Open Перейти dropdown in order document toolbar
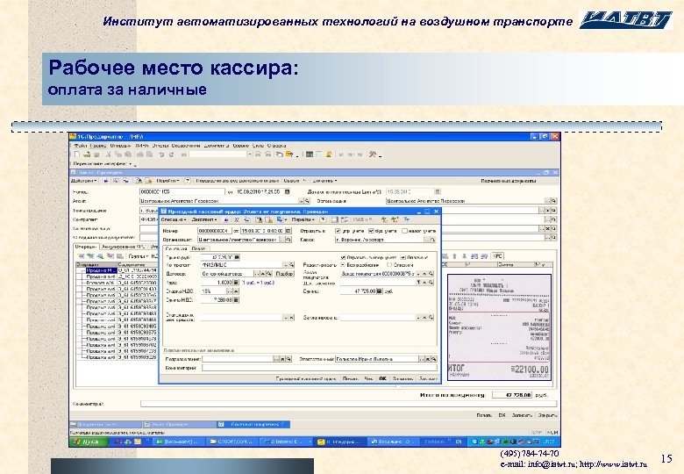Image resolution: width=684 pixels, height=474 pixels. pyautogui.click(x=167, y=181)
